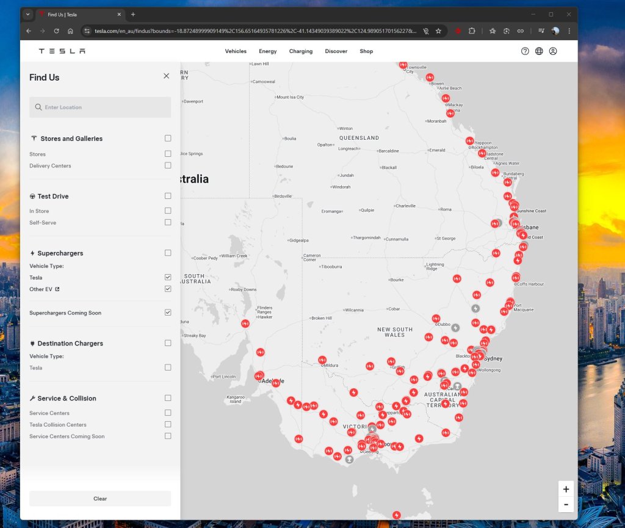Click the steering wheel icon beside Test Drive
Image resolution: width=625 pixels, height=528 pixels.
33,196
